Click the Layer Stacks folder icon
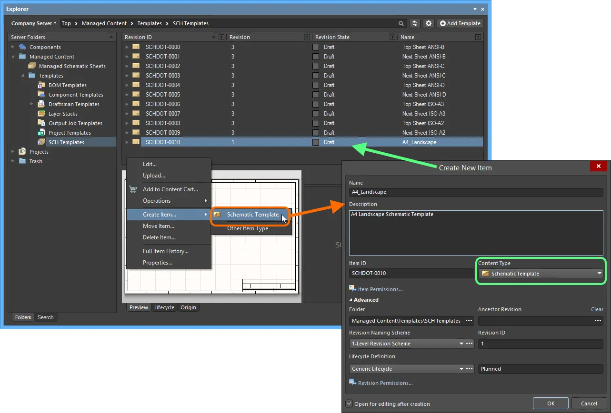Viewport: 611px width, 413px height. (41, 114)
